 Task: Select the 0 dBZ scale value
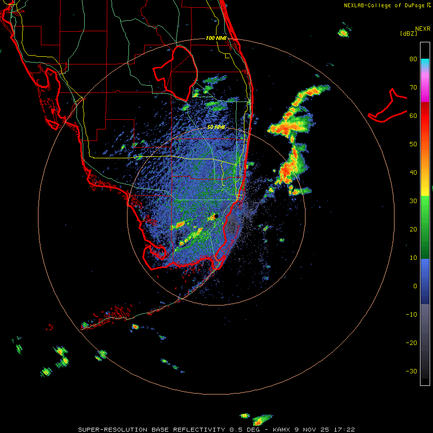coord(415,286)
